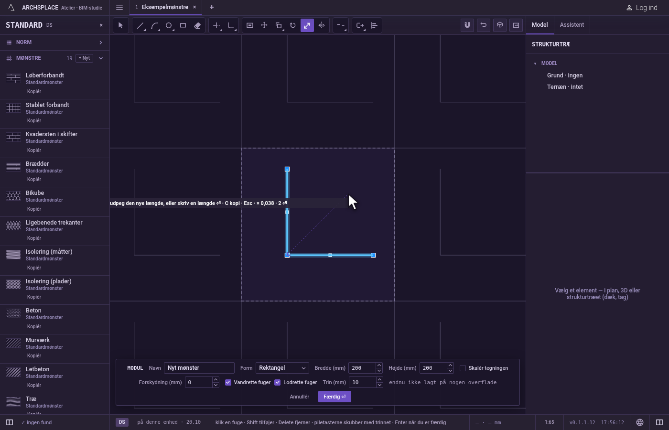669x430 pixels.
Task: Select the mirror tool
Action: point(322,25)
